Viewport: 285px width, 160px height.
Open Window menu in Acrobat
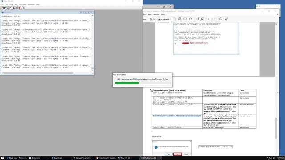156,14
